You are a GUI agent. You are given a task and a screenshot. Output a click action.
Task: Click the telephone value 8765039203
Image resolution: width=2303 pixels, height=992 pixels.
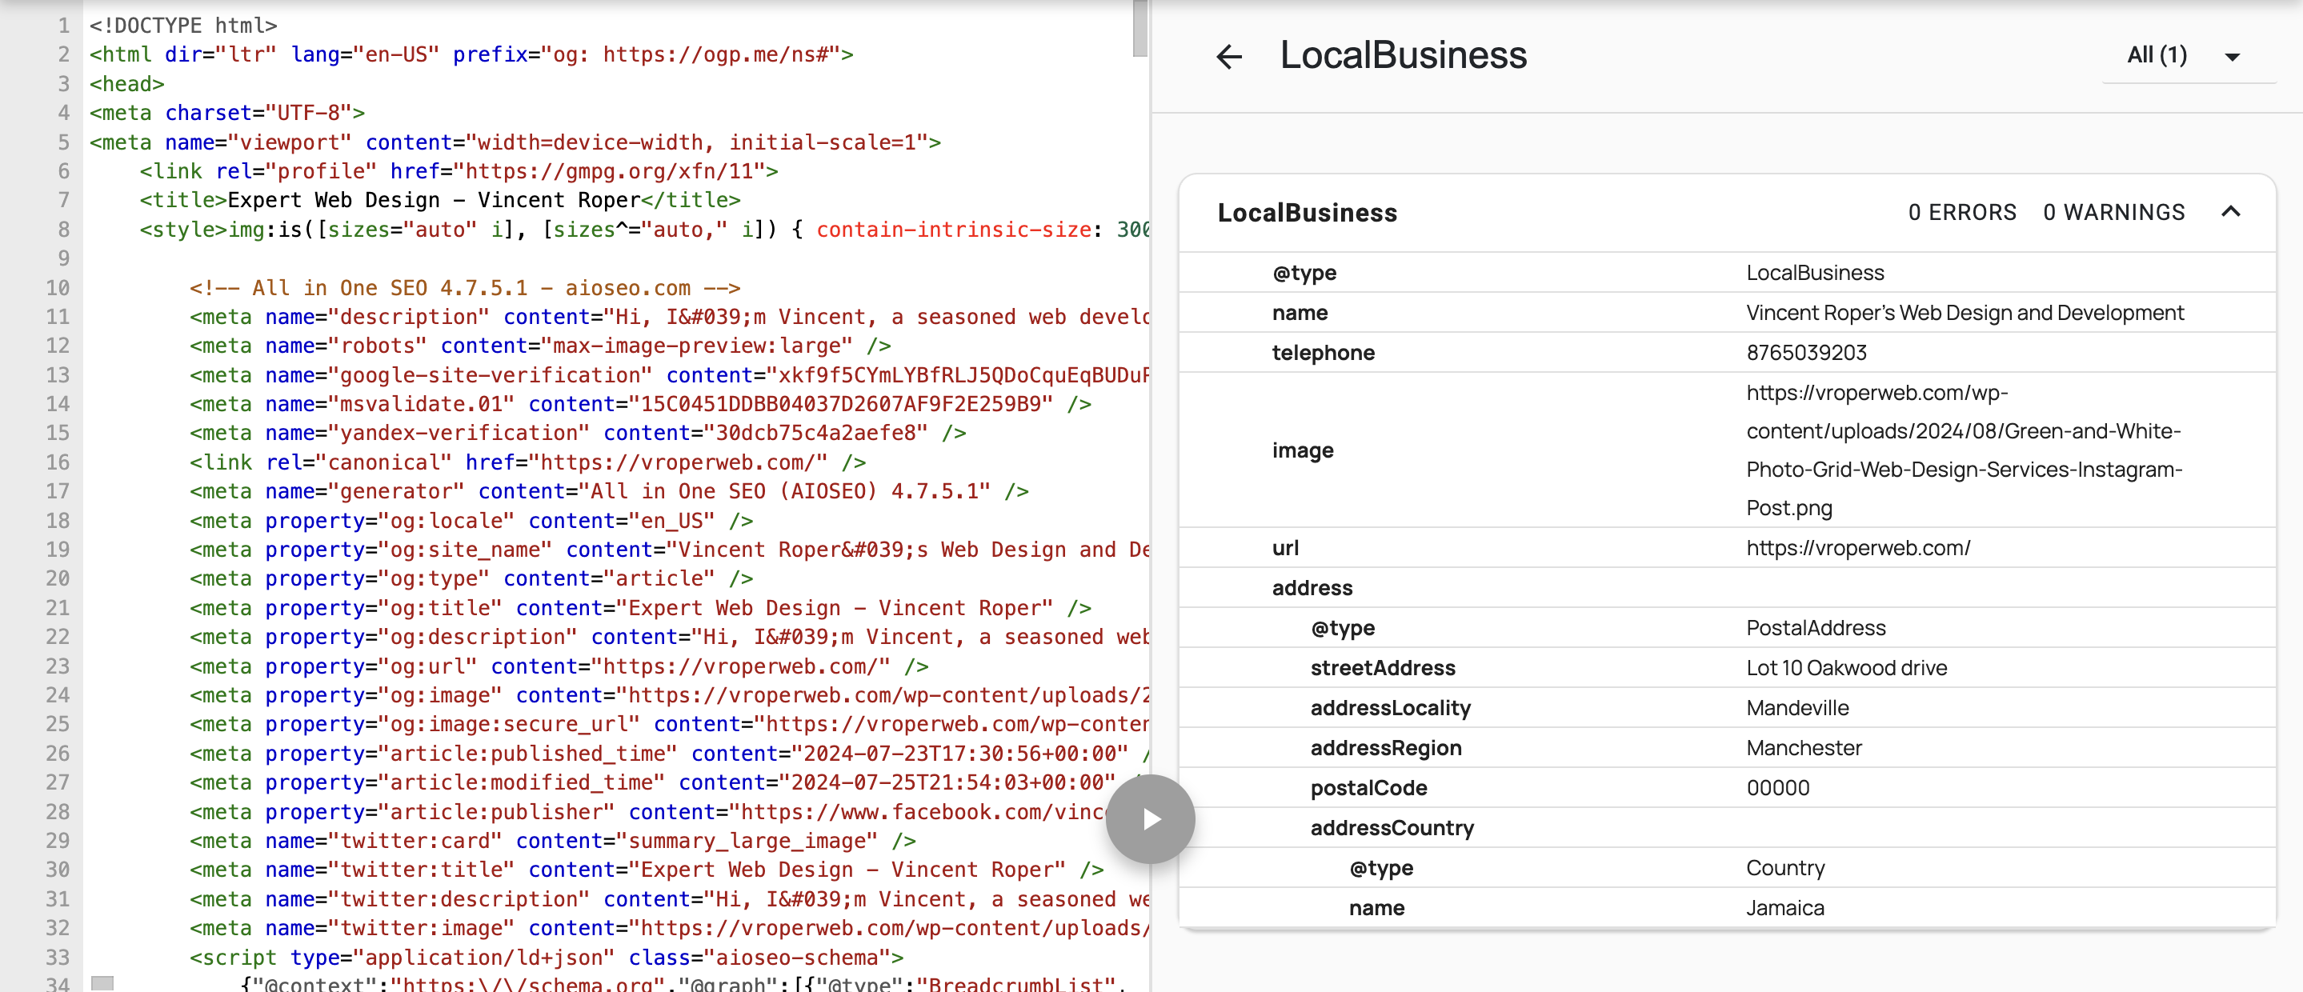(x=1807, y=352)
